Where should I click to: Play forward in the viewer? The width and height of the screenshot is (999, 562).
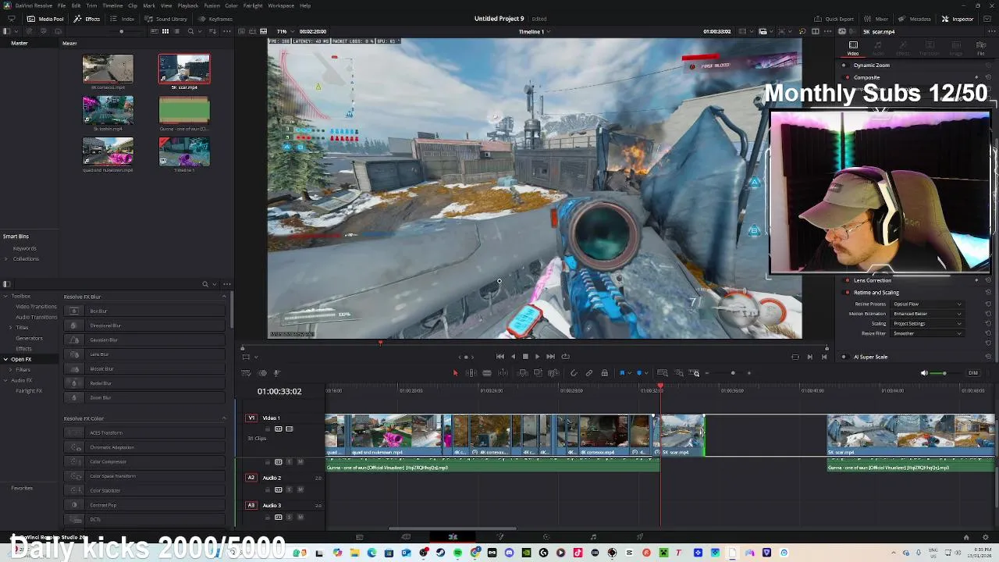(x=537, y=357)
